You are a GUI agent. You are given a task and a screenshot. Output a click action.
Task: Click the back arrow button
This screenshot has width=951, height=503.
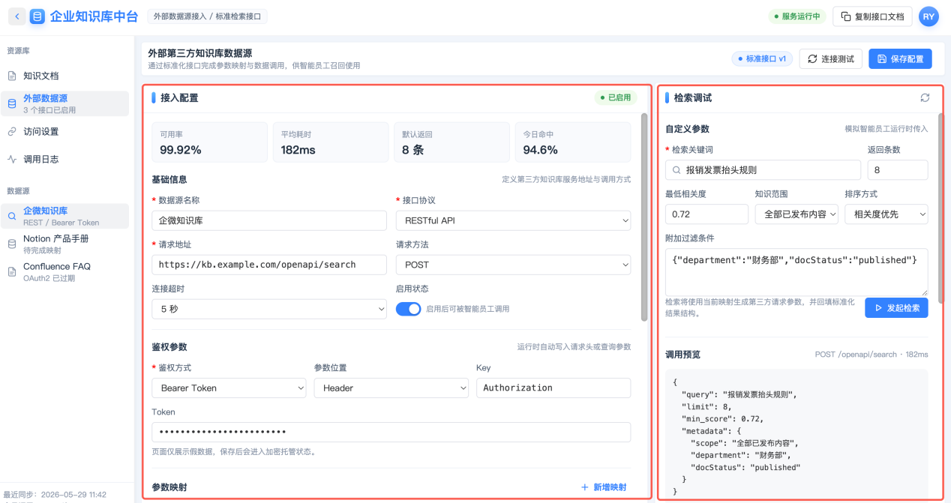(x=16, y=16)
